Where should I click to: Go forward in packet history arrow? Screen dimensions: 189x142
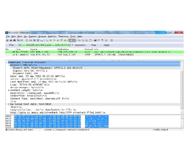click(54, 40)
